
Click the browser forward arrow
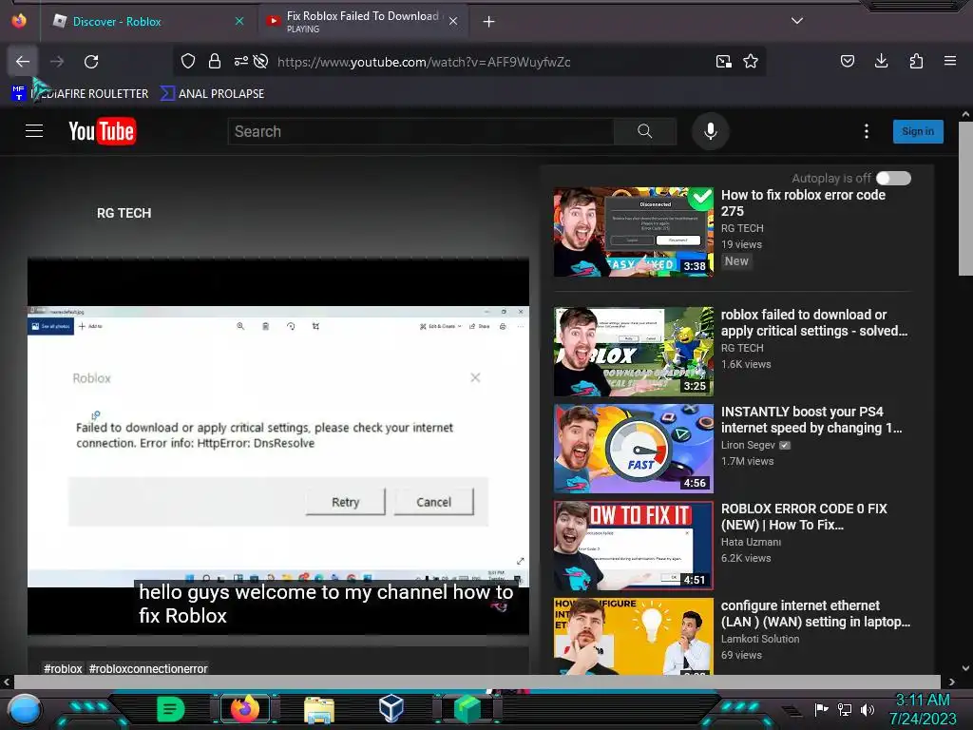56,62
